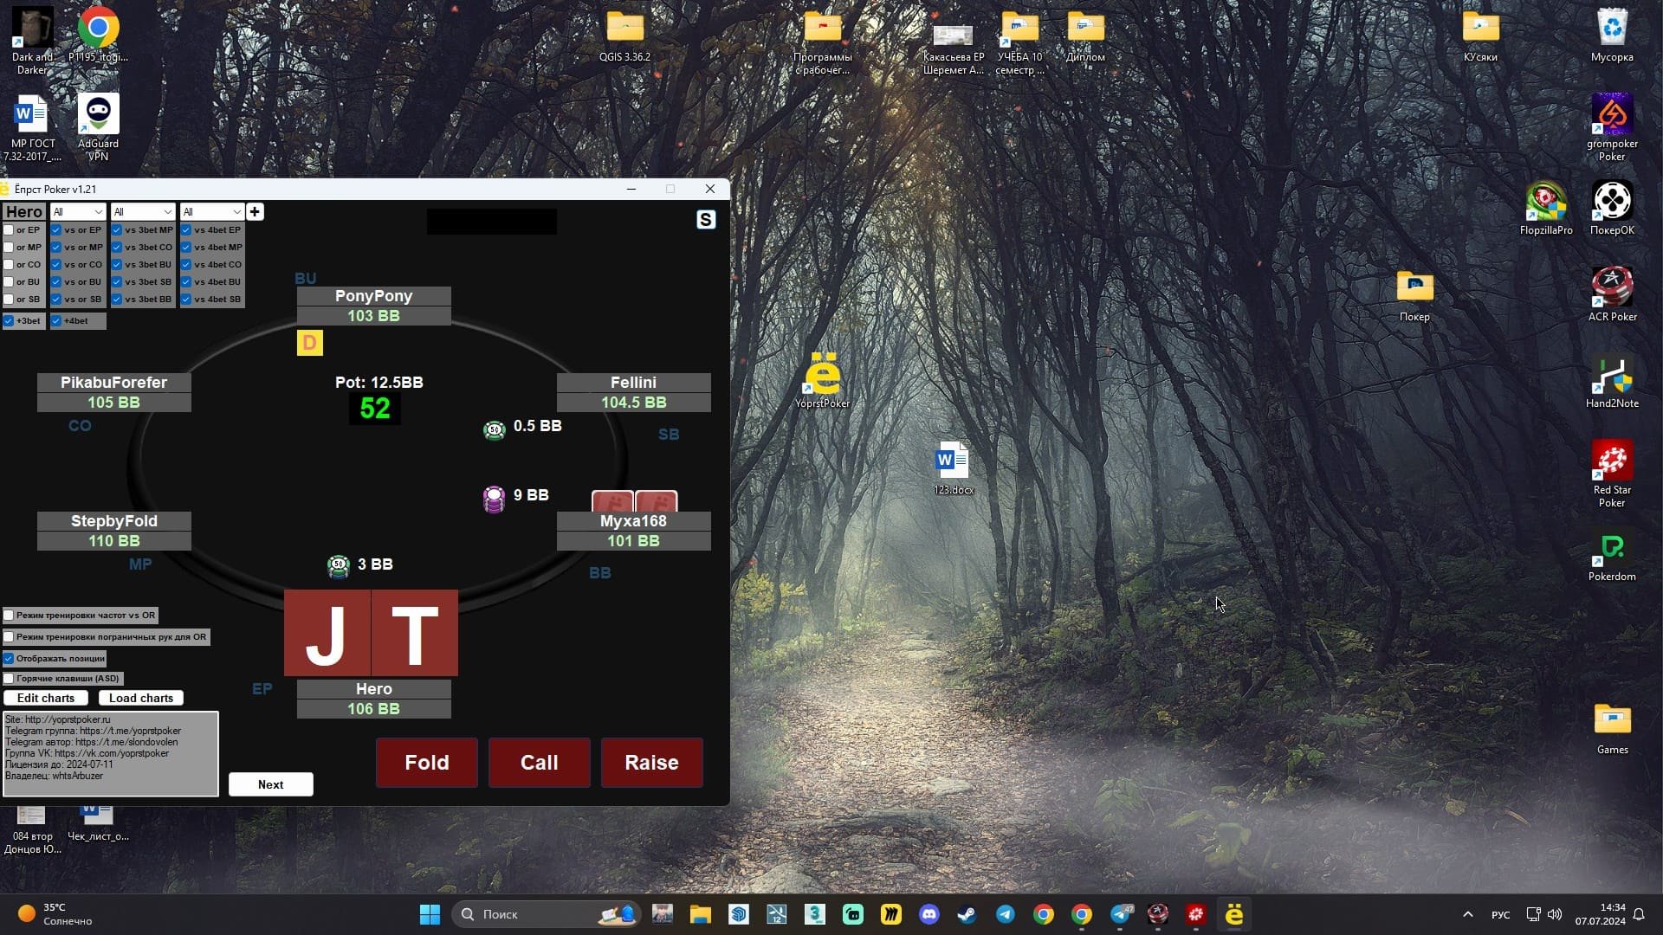
Task: Select the КУсяки desktop folder
Action: [x=1480, y=35]
